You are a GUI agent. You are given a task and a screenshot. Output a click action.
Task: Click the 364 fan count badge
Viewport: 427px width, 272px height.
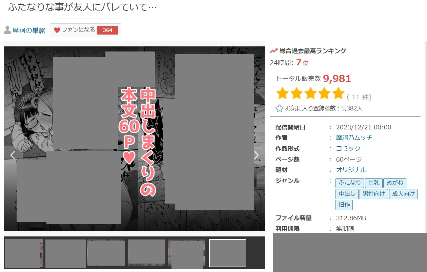click(x=107, y=30)
